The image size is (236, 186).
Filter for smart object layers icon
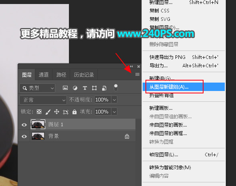[104, 88]
